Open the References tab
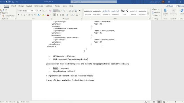This screenshot has width=184, height=103. pos(39,6)
